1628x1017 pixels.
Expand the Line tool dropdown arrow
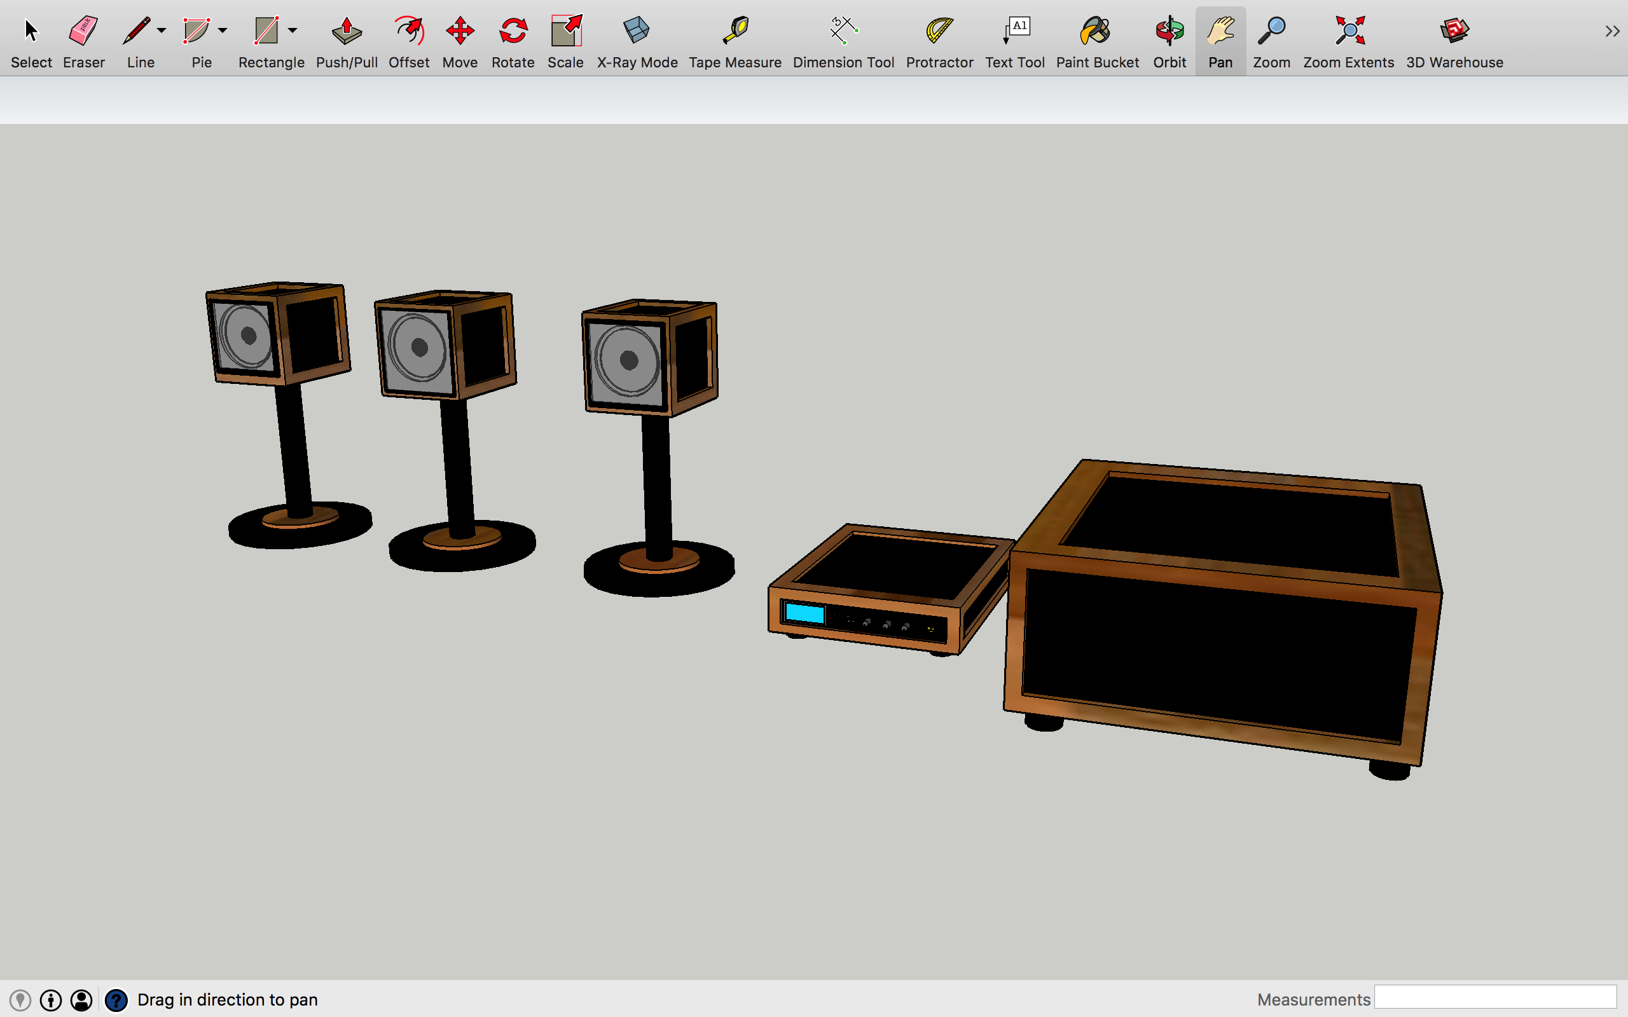click(162, 31)
